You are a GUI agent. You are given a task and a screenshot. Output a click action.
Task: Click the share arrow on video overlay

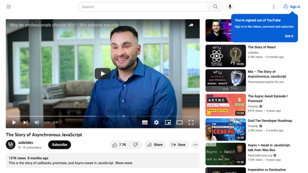pyautogui.click(x=191, y=25)
